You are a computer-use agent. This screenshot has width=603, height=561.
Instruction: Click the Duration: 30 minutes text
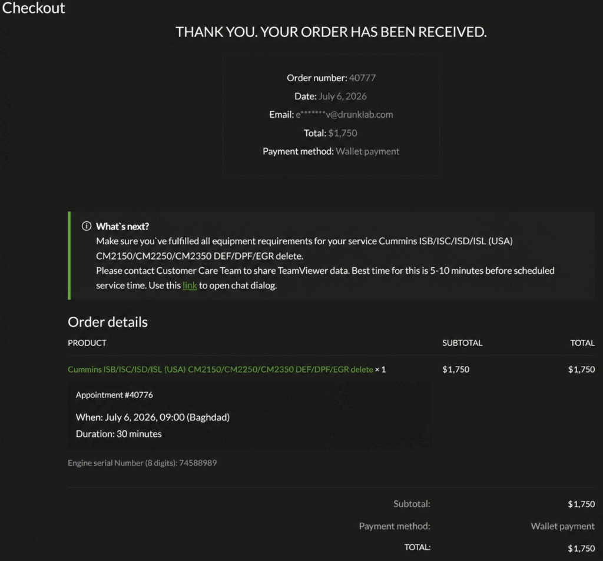pyautogui.click(x=118, y=434)
